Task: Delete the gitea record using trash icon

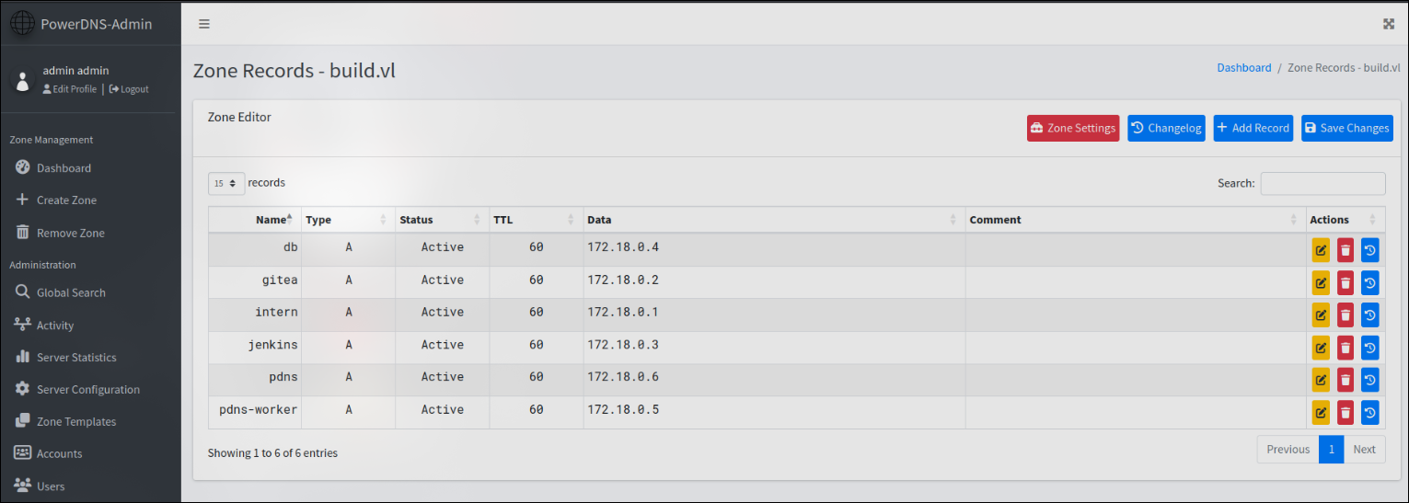Action: (x=1345, y=282)
